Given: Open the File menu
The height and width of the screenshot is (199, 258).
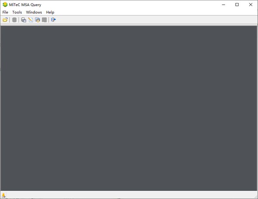Looking at the screenshot, I should coord(5,12).
